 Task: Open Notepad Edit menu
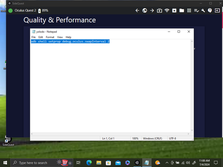coord(41,37)
